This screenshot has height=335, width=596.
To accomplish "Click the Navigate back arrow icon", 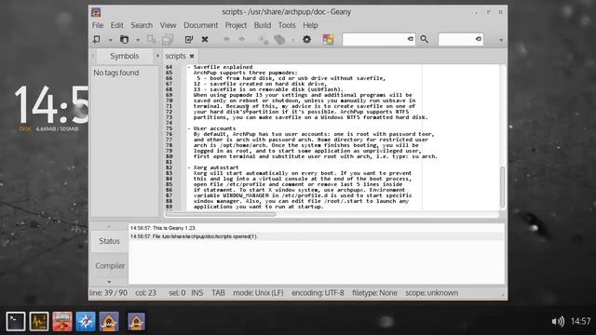I will pyautogui.click(x=226, y=39).
